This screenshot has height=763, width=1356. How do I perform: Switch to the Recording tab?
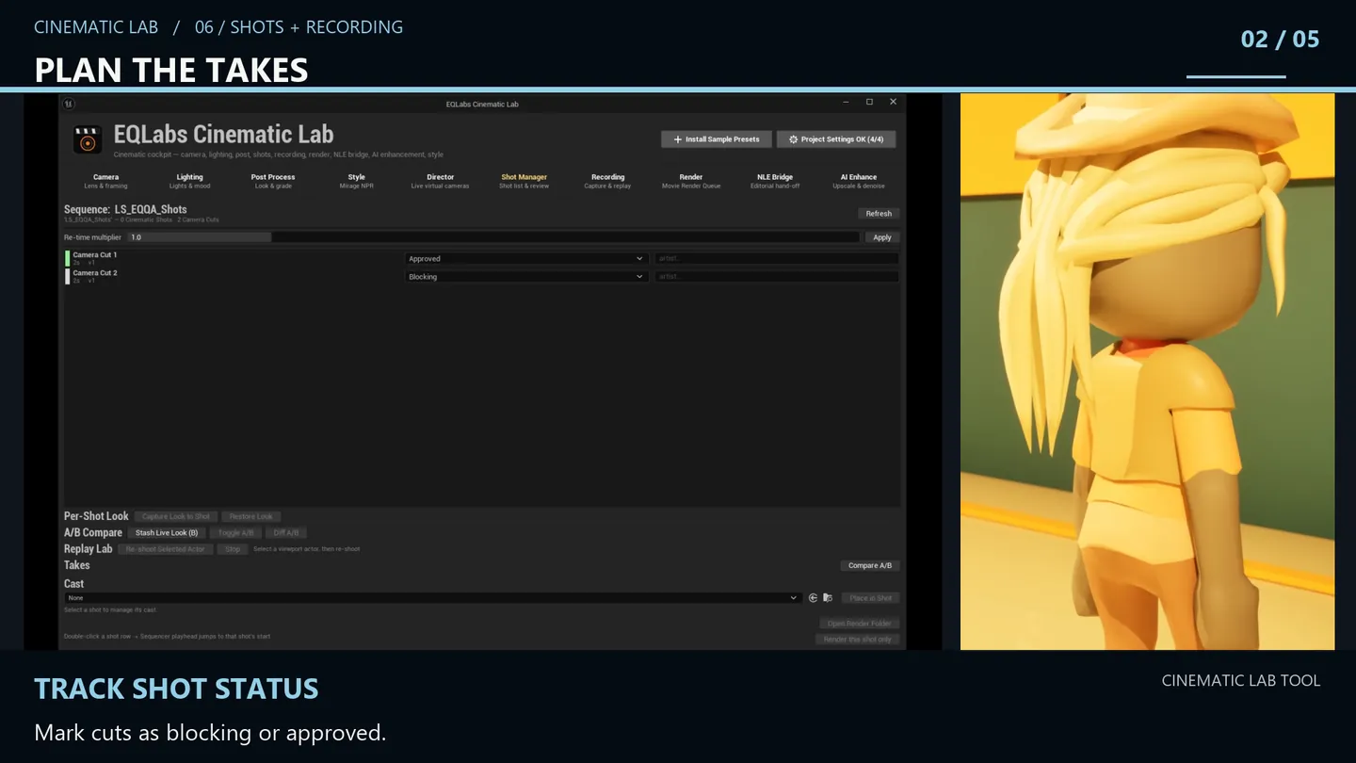pyautogui.click(x=607, y=181)
